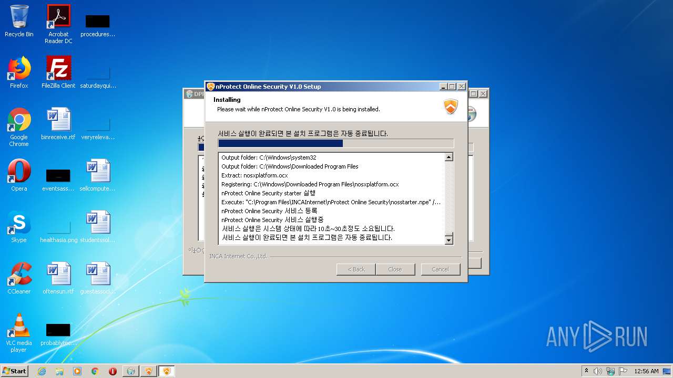Click the 'Installing' header text
This screenshot has width=673, height=378.
pos(227,100)
